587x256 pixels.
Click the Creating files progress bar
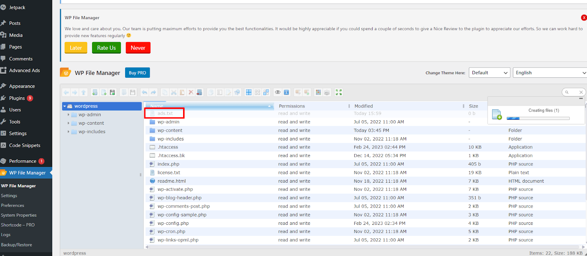pos(538,118)
